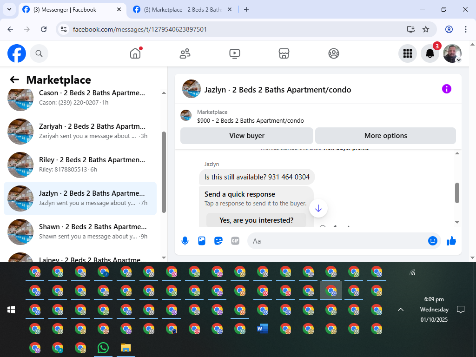Choose a sticker icon
The height and width of the screenshot is (357, 476).
pos(218,241)
